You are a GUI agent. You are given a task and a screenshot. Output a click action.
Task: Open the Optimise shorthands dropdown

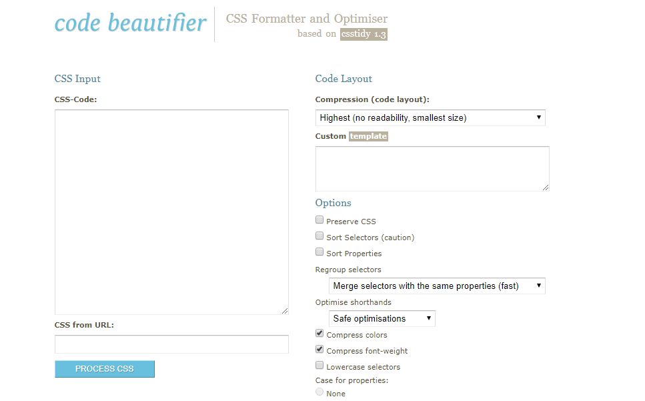(382, 318)
